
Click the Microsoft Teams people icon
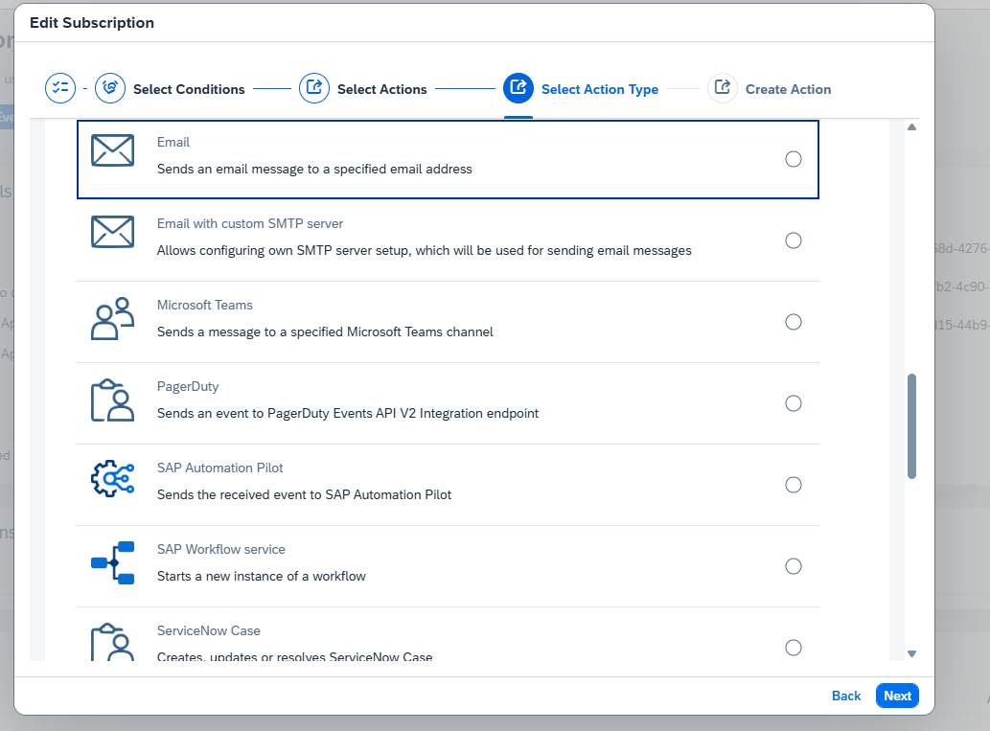click(112, 319)
